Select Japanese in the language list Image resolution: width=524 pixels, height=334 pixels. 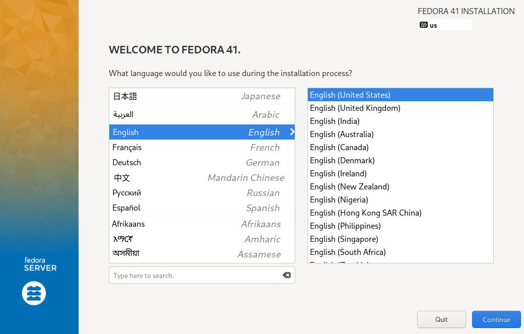pyautogui.click(x=202, y=97)
